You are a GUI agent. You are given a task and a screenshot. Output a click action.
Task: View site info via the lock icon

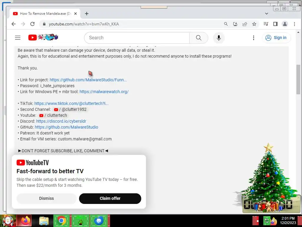coord(44,24)
